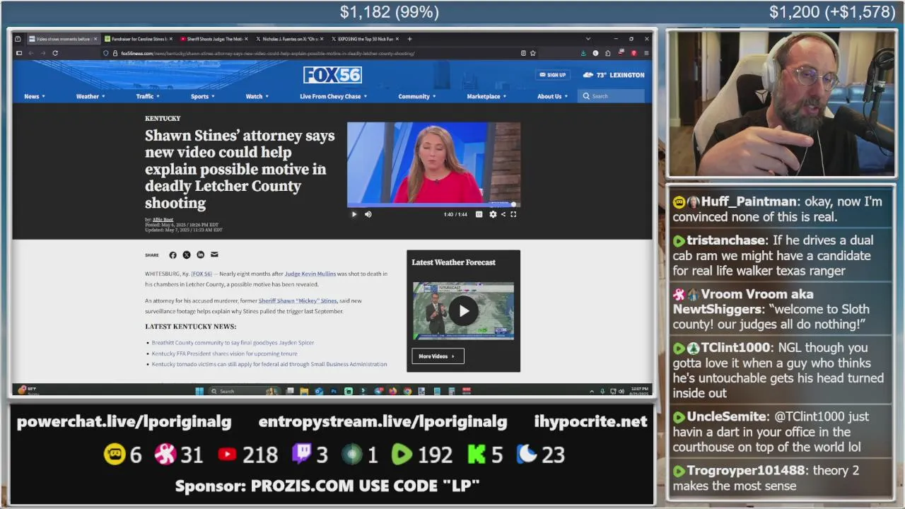Expand the Watch menu dropdown

(x=257, y=96)
